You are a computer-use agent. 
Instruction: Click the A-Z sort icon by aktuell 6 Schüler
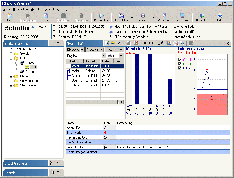(x=51, y=163)
